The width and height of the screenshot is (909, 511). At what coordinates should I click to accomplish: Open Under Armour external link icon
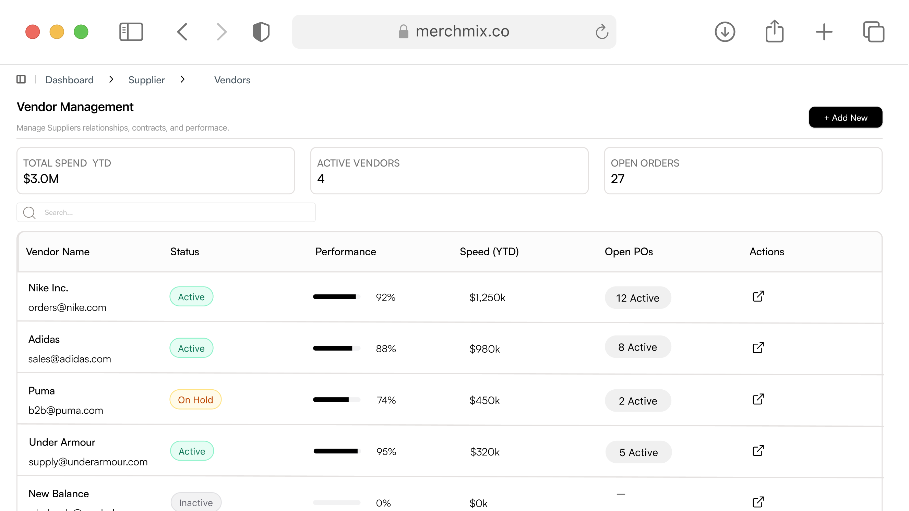point(758,451)
